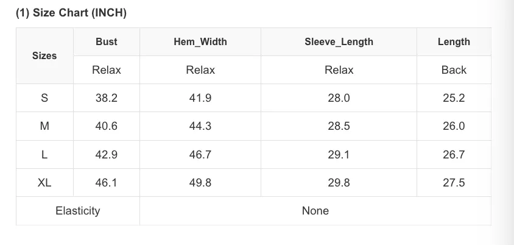Click the Size Chart (INCH) heading

(71, 13)
